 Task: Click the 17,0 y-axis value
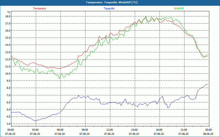[x=8, y=24]
